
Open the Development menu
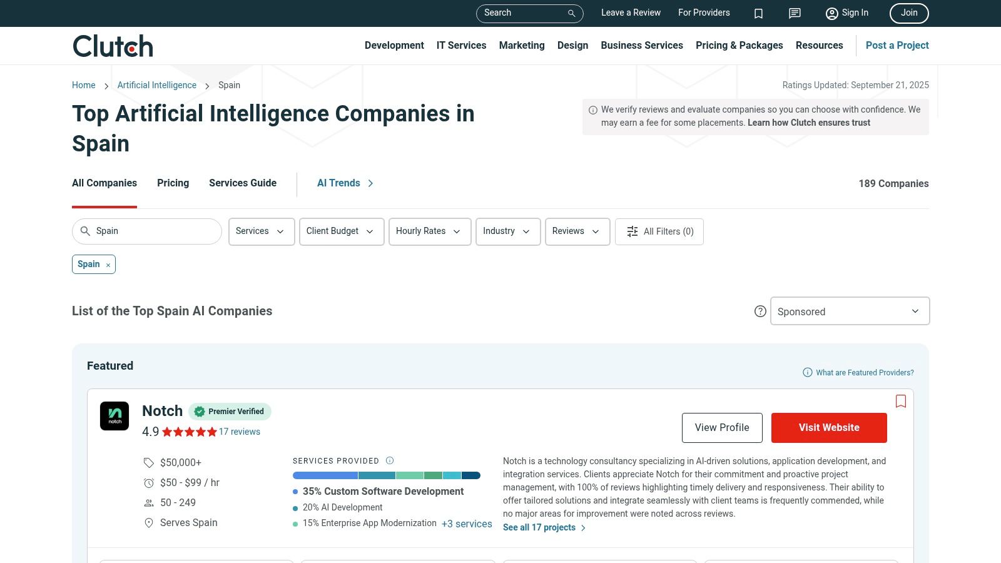[x=394, y=45]
